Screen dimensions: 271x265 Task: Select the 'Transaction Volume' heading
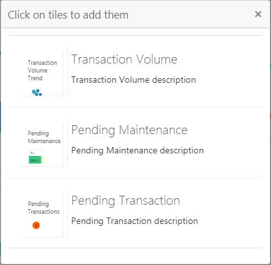coord(124,59)
